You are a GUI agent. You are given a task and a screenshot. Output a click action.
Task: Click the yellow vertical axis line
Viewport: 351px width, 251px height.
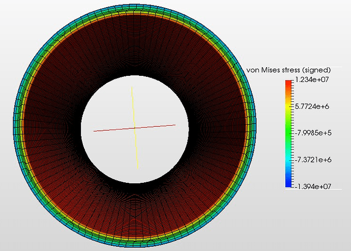[x=134, y=128]
